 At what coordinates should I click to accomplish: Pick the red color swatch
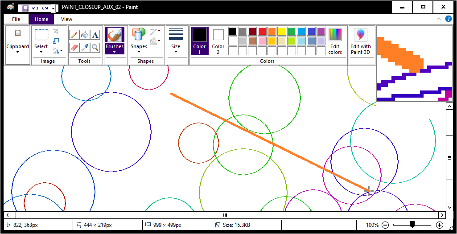click(262, 31)
